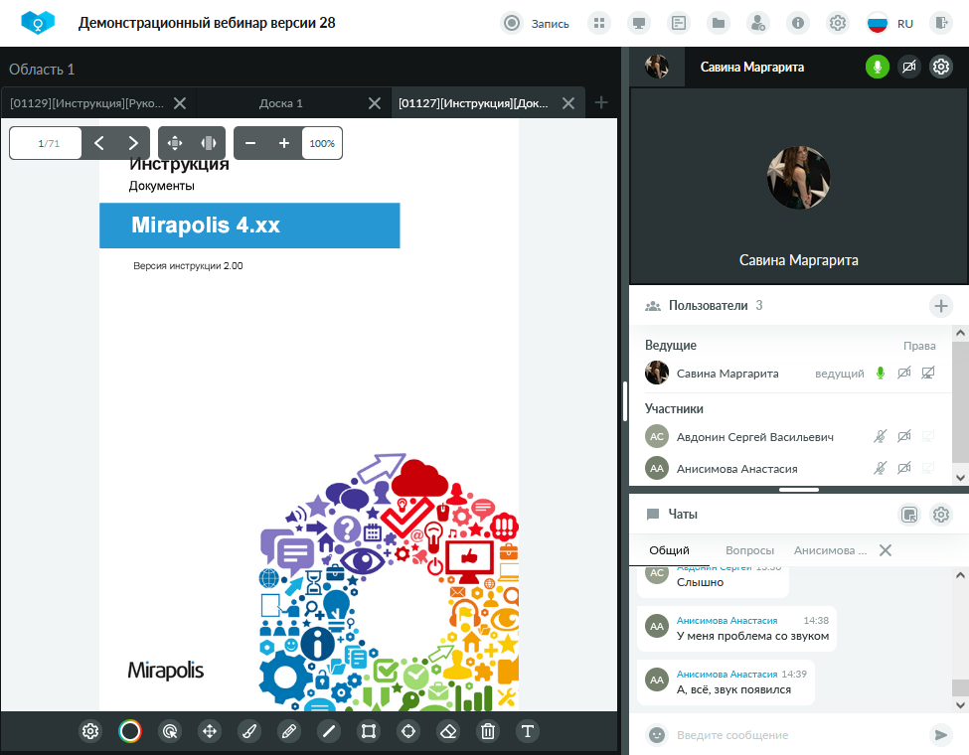This screenshot has height=755, width=969.
Task: Switch to the Доска 1 tab
Action: (x=280, y=103)
